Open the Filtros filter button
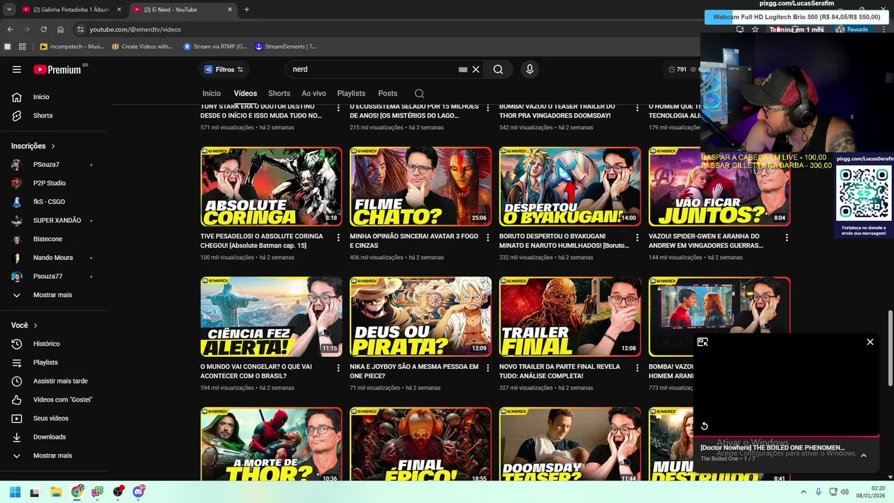 click(223, 69)
